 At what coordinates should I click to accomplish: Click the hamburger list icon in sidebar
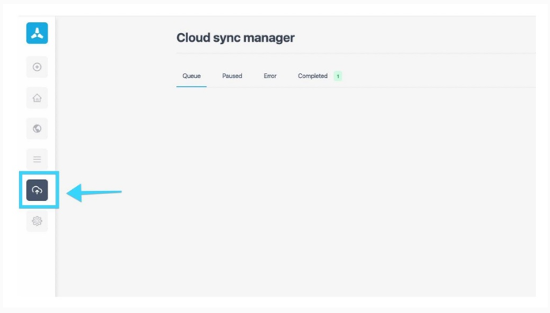point(37,159)
